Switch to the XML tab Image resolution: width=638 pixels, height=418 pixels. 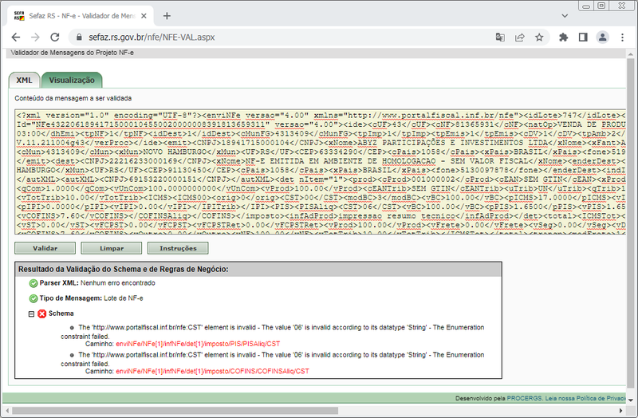coord(24,81)
